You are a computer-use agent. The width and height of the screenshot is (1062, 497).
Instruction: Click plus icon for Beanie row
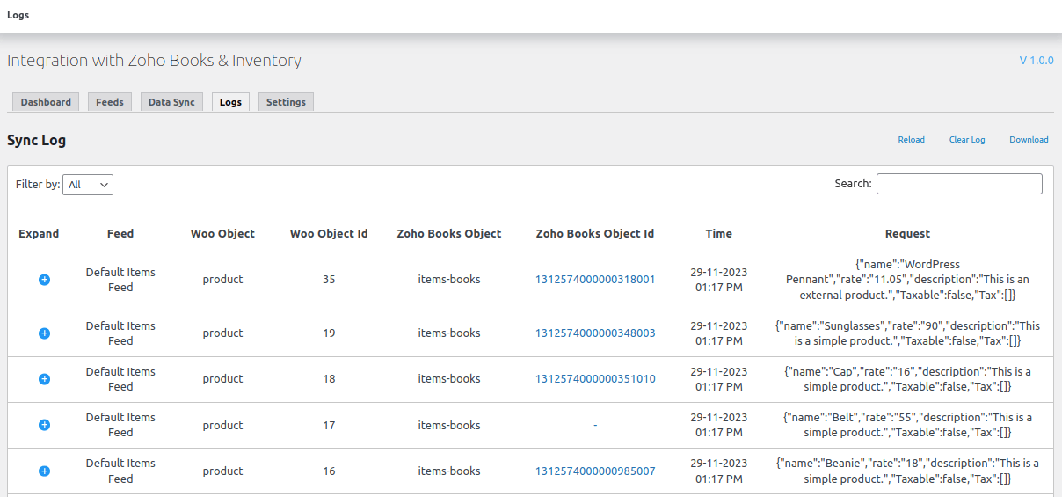pos(45,471)
